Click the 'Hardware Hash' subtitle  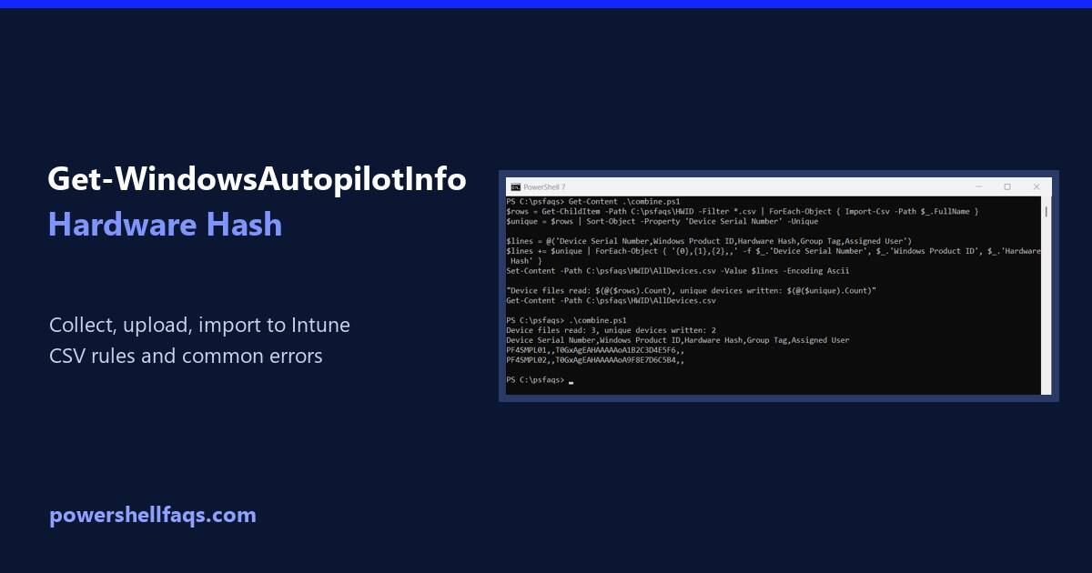165,224
